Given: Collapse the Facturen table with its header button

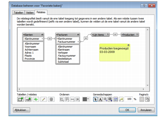Looking at the screenshot, I should tap(78, 34).
